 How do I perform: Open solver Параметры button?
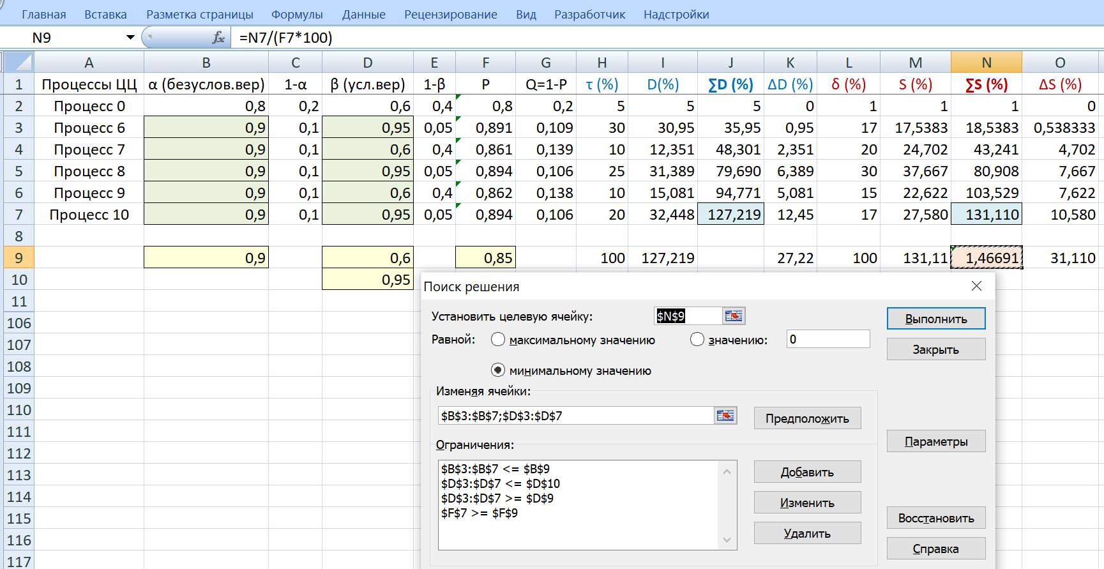935,441
